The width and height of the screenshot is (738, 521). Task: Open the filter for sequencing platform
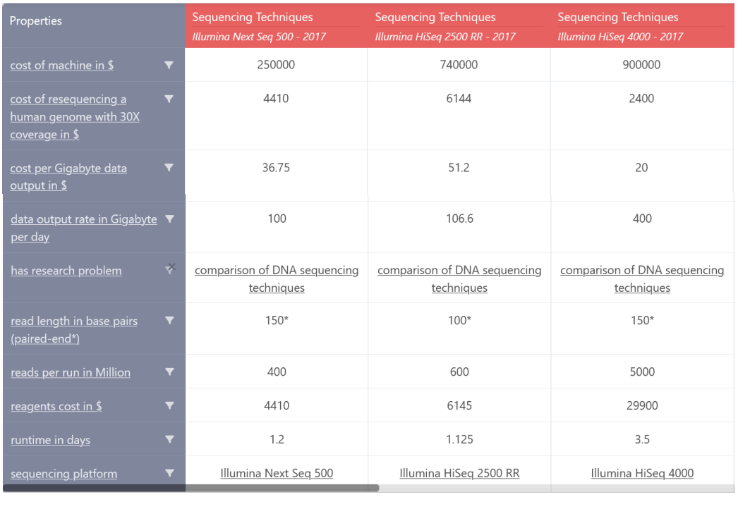(169, 473)
